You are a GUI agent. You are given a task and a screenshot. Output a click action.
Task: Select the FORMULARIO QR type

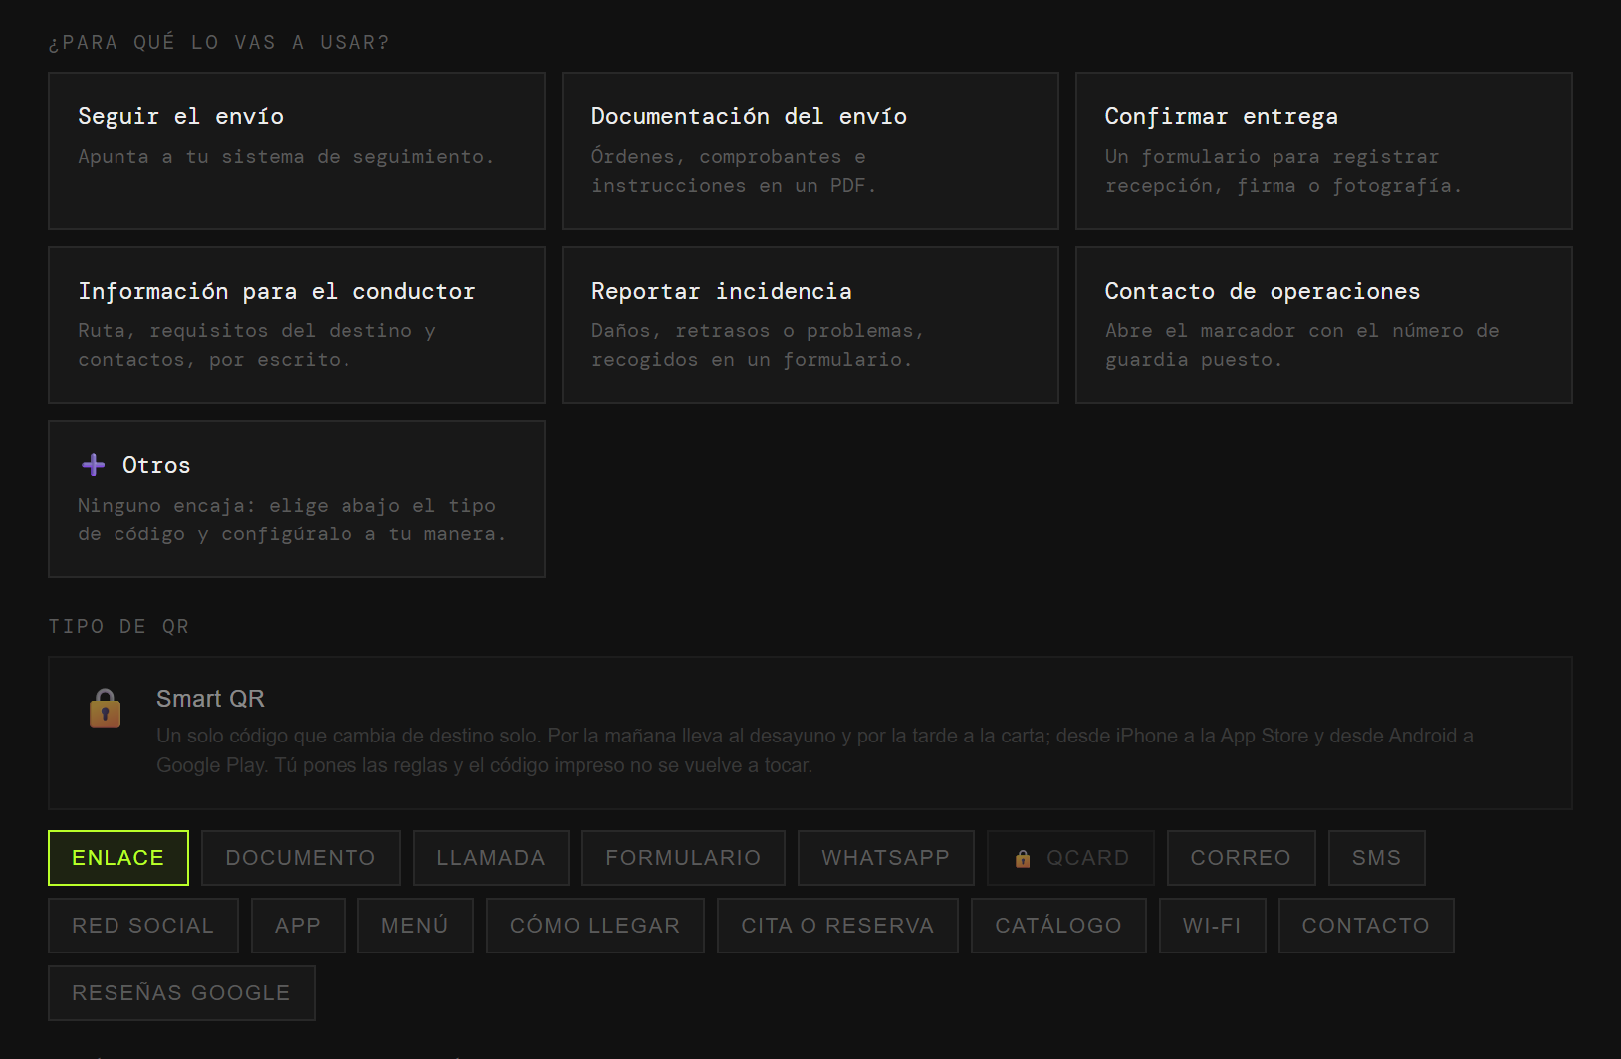683,858
